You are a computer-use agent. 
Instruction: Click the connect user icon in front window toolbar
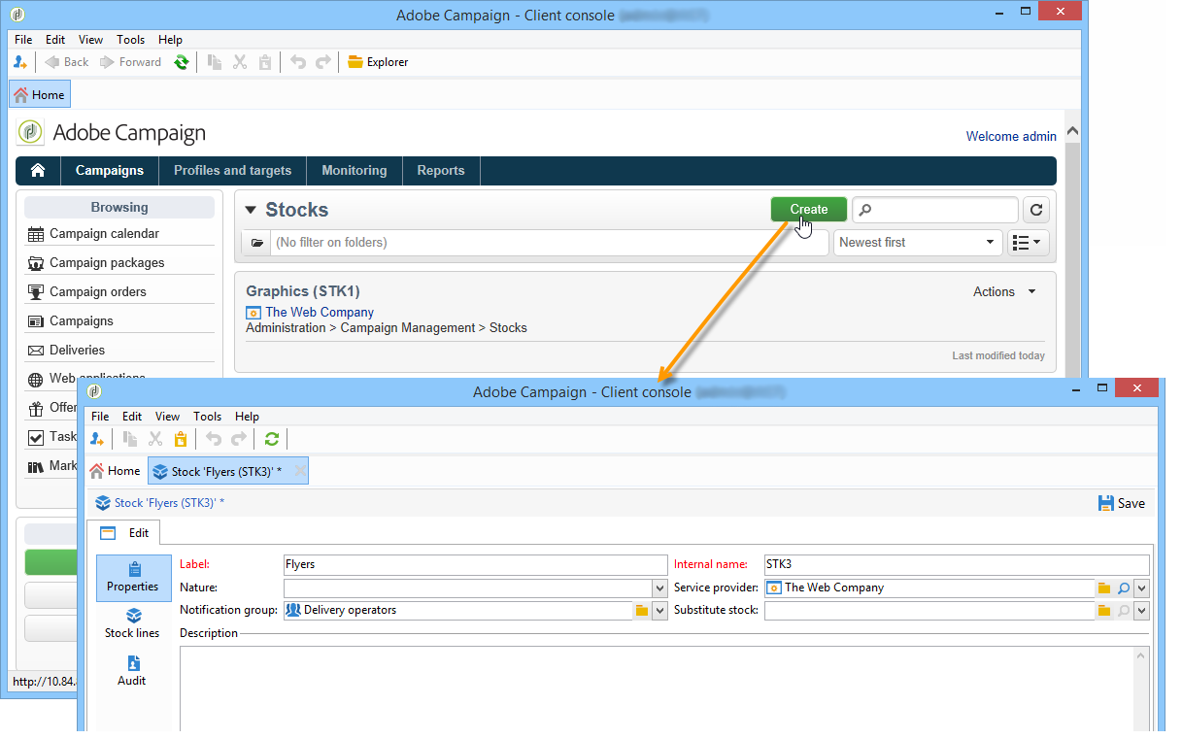click(97, 439)
